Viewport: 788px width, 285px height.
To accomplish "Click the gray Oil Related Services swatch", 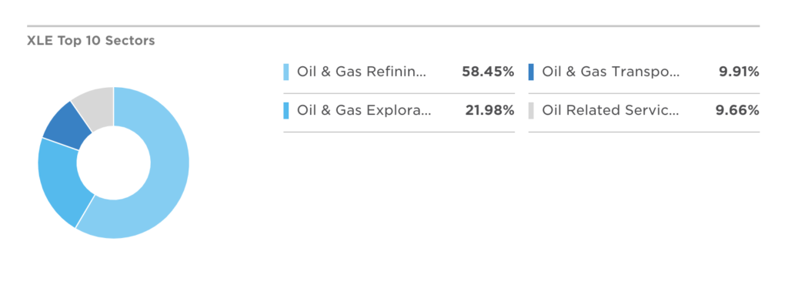I will click(x=531, y=111).
